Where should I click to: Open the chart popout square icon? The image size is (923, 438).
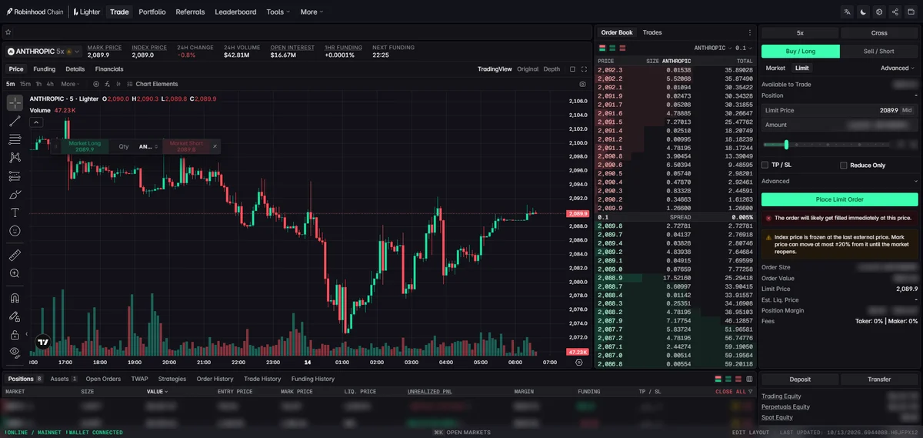(x=571, y=69)
